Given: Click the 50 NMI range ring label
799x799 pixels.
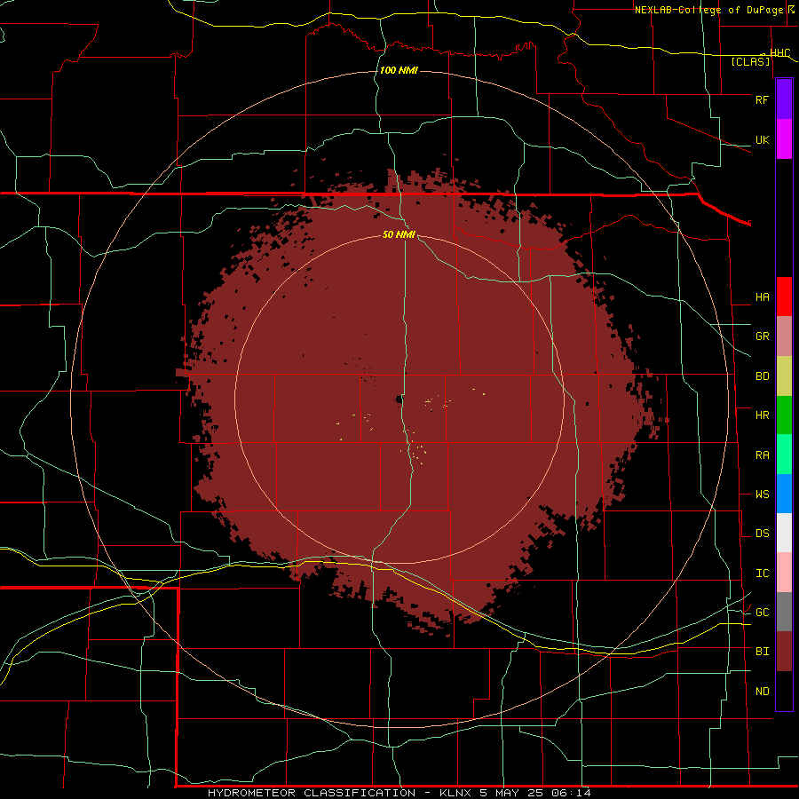Looking at the screenshot, I should pos(399,234).
